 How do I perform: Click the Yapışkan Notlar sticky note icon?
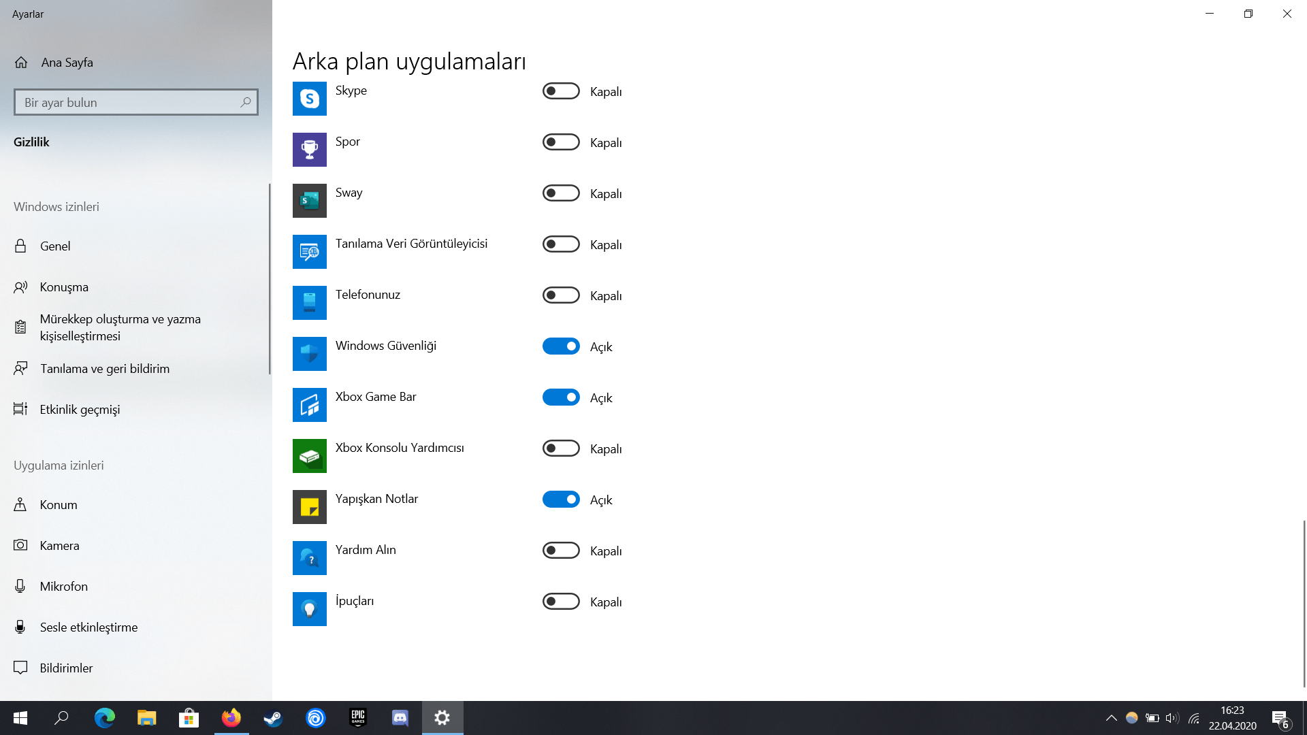[309, 507]
